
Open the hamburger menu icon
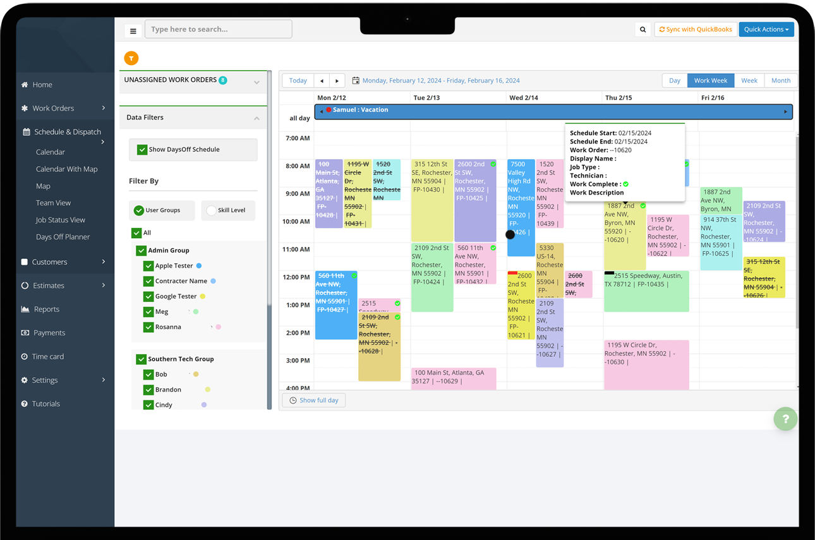133,30
